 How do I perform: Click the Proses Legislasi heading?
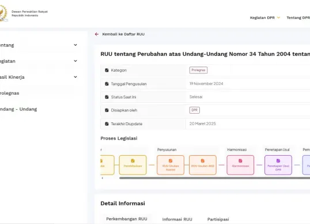tap(119, 138)
